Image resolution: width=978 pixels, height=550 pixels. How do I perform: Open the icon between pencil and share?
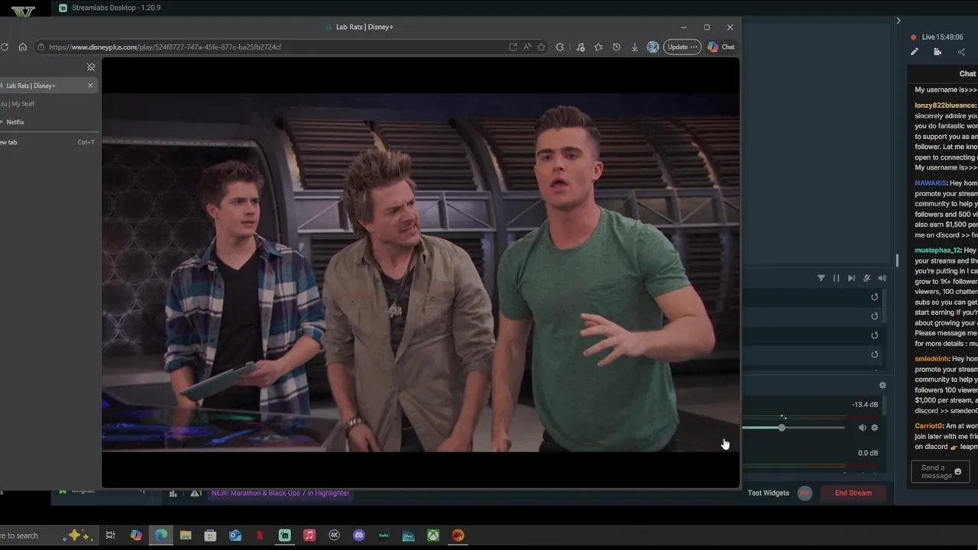(938, 52)
